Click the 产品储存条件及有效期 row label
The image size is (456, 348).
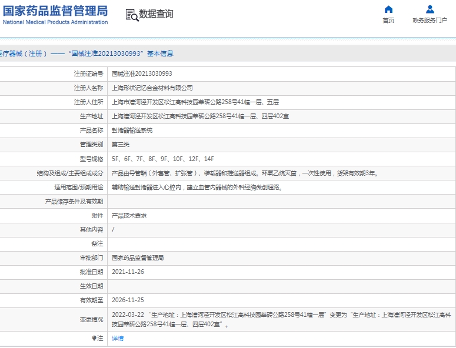pyautogui.click(x=74, y=202)
